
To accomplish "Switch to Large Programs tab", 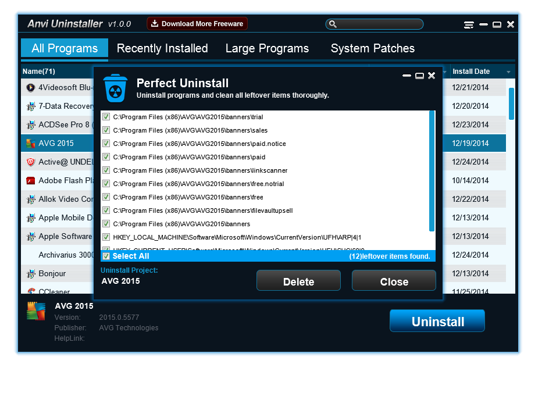I will point(267,48).
